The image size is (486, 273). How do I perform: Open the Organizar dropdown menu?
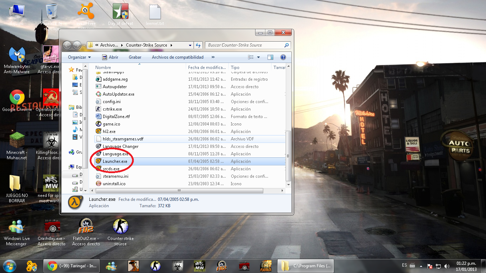point(79,57)
